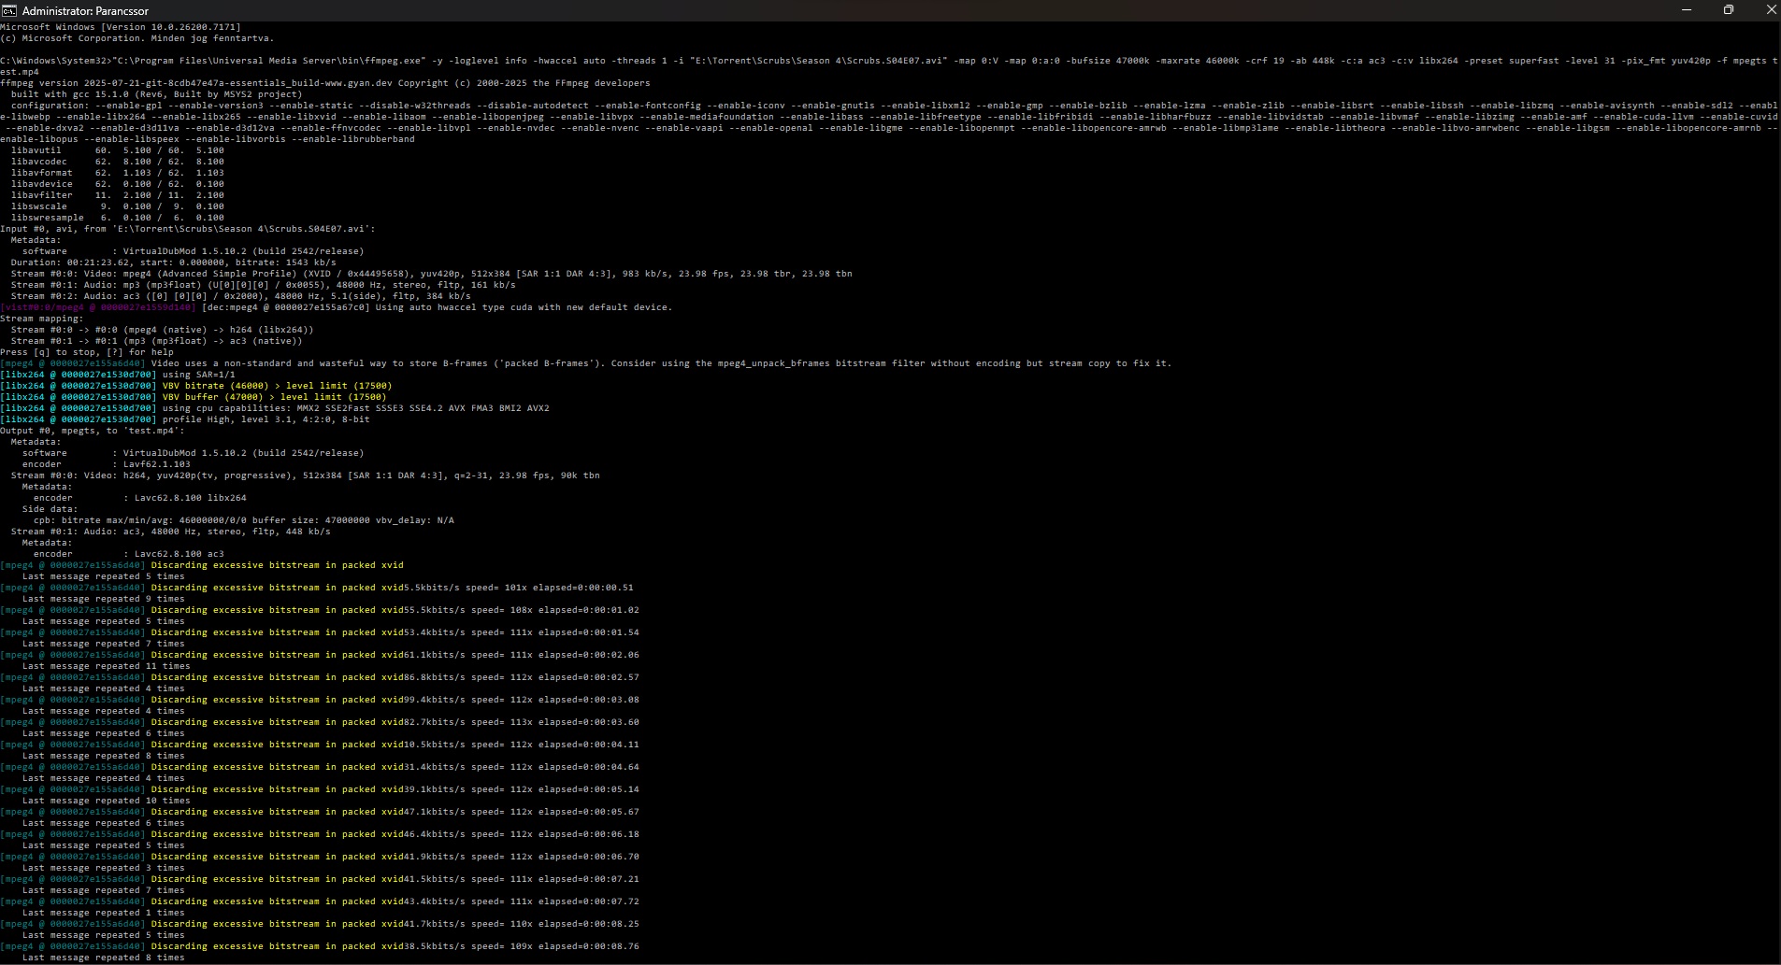The image size is (1781, 965).
Task: Click the progress line with 'elapsed=0:00:08.76'
Action: (320, 946)
